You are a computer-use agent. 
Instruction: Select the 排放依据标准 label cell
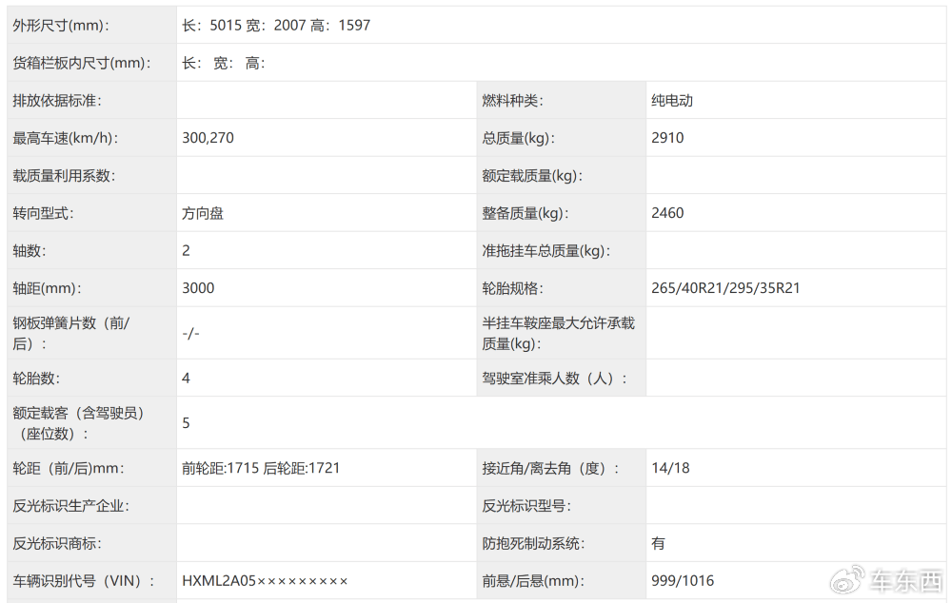pos(57,101)
